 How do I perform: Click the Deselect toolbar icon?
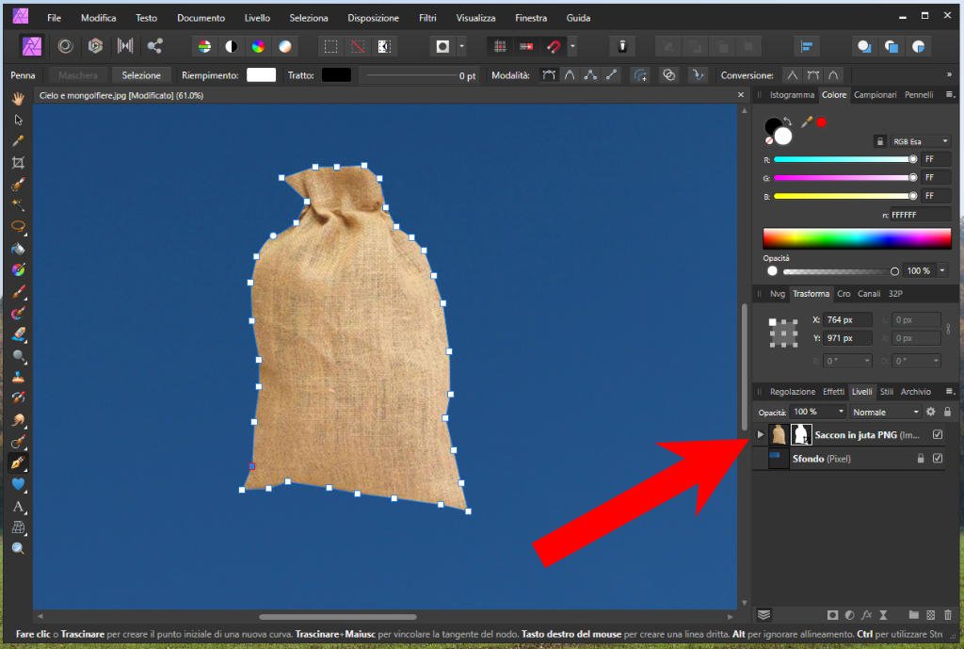point(358,46)
